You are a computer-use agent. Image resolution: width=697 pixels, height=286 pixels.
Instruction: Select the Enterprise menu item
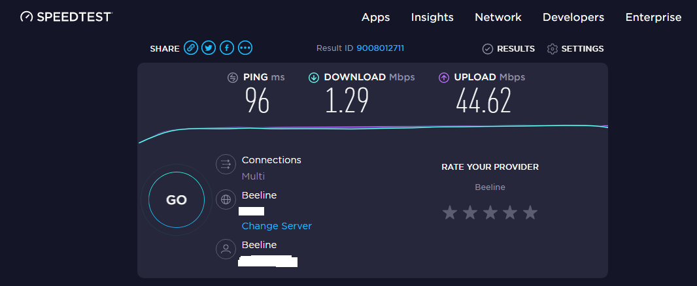click(653, 18)
